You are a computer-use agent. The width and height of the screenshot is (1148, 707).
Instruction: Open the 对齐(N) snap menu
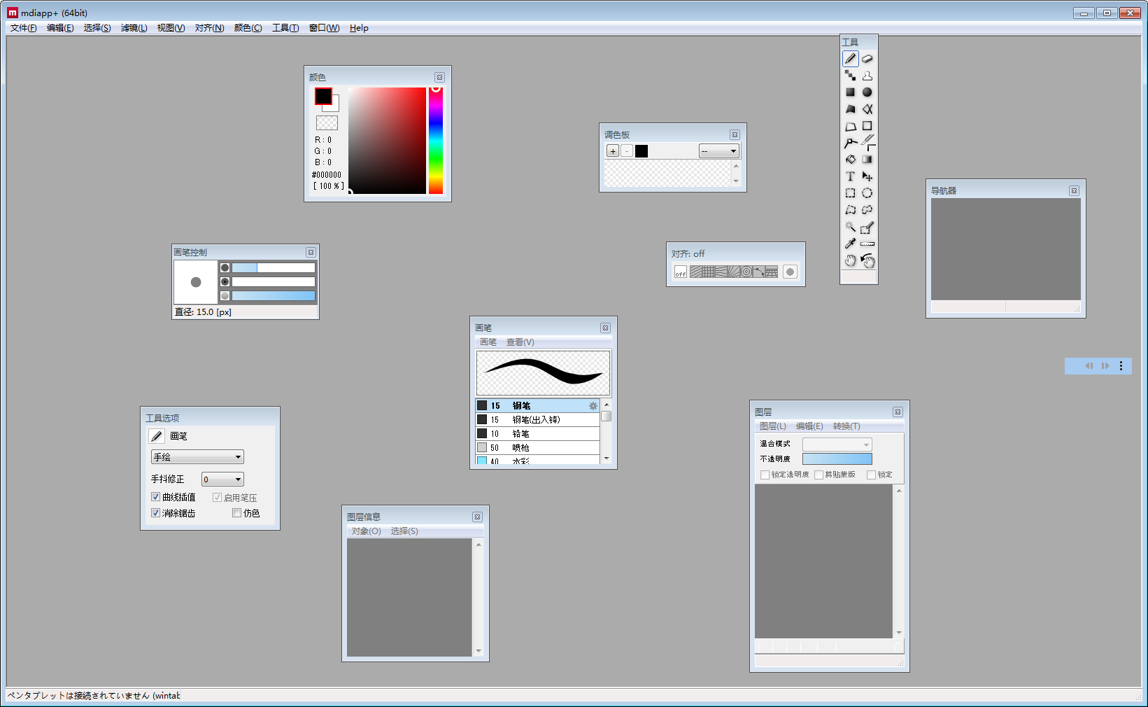(x=209, y=28)
